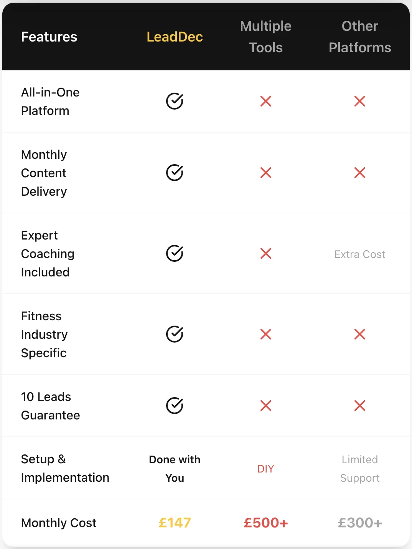Click the LeadDec checkmark for Expert Coaching Included
The width and height of the screenshot is (412, 549).
pos(175,253)
